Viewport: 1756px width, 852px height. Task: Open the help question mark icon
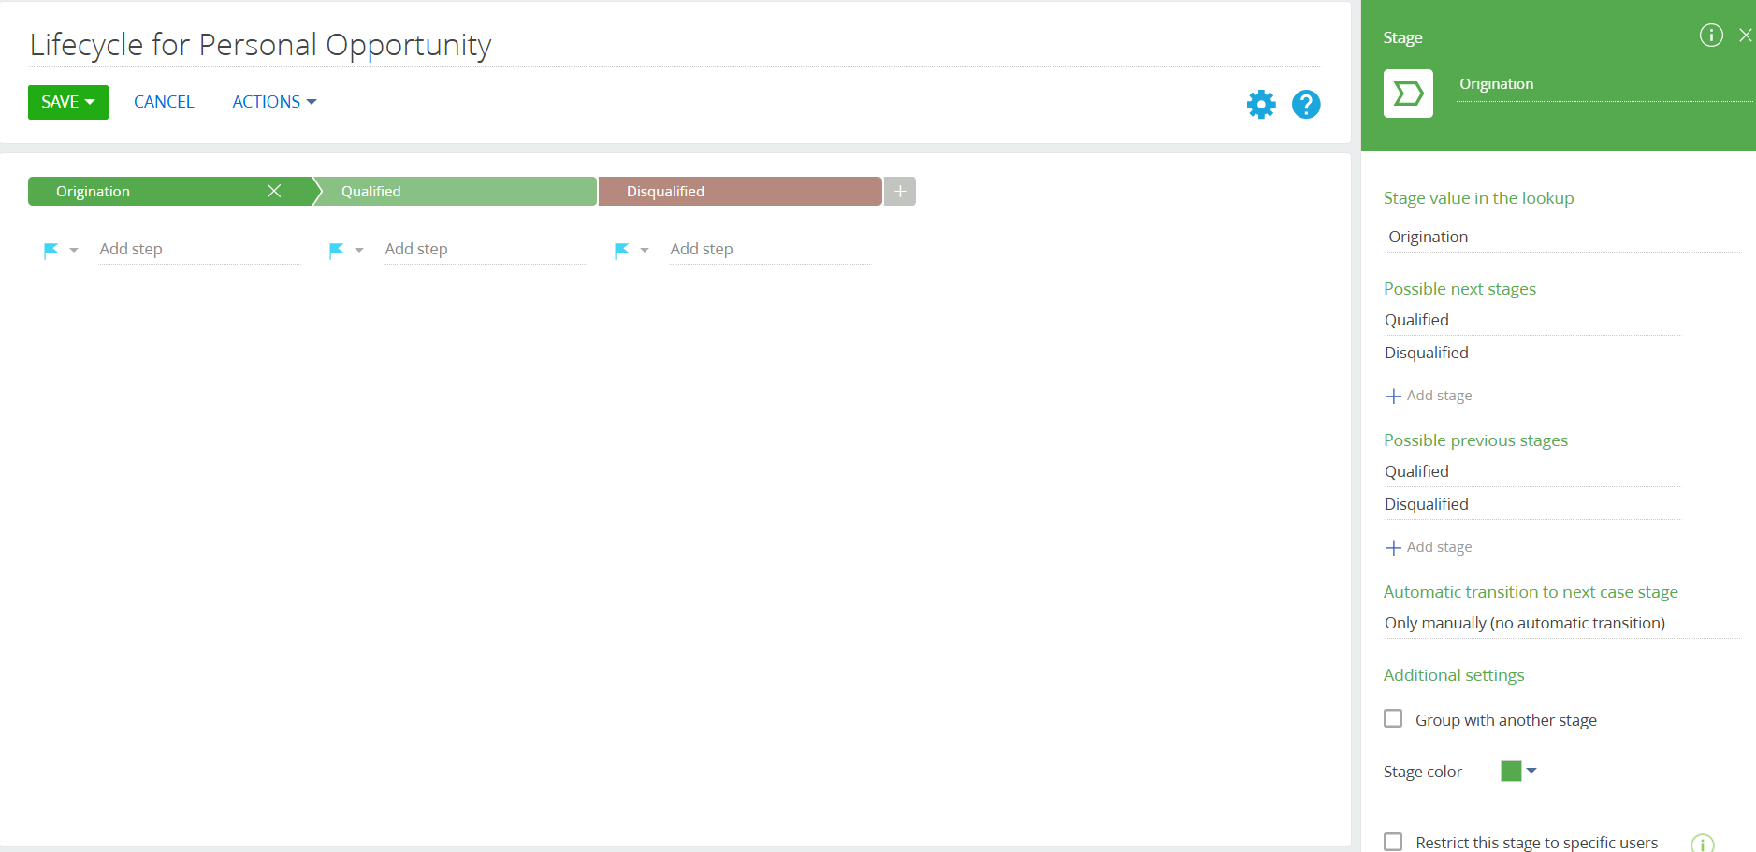pos(1306,104)
